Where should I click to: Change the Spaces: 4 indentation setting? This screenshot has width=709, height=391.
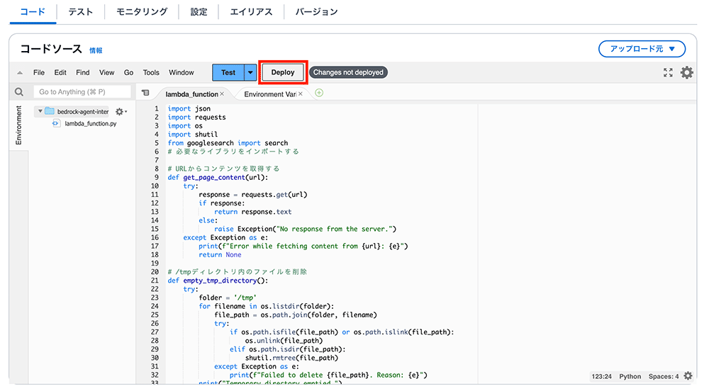coord(664,376)
